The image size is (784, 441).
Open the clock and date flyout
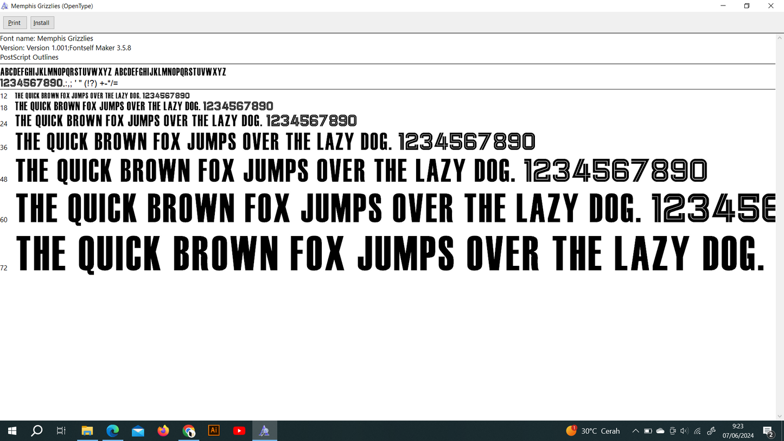coord(738,431)
